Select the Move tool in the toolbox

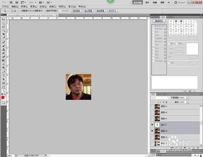point(4,20)
